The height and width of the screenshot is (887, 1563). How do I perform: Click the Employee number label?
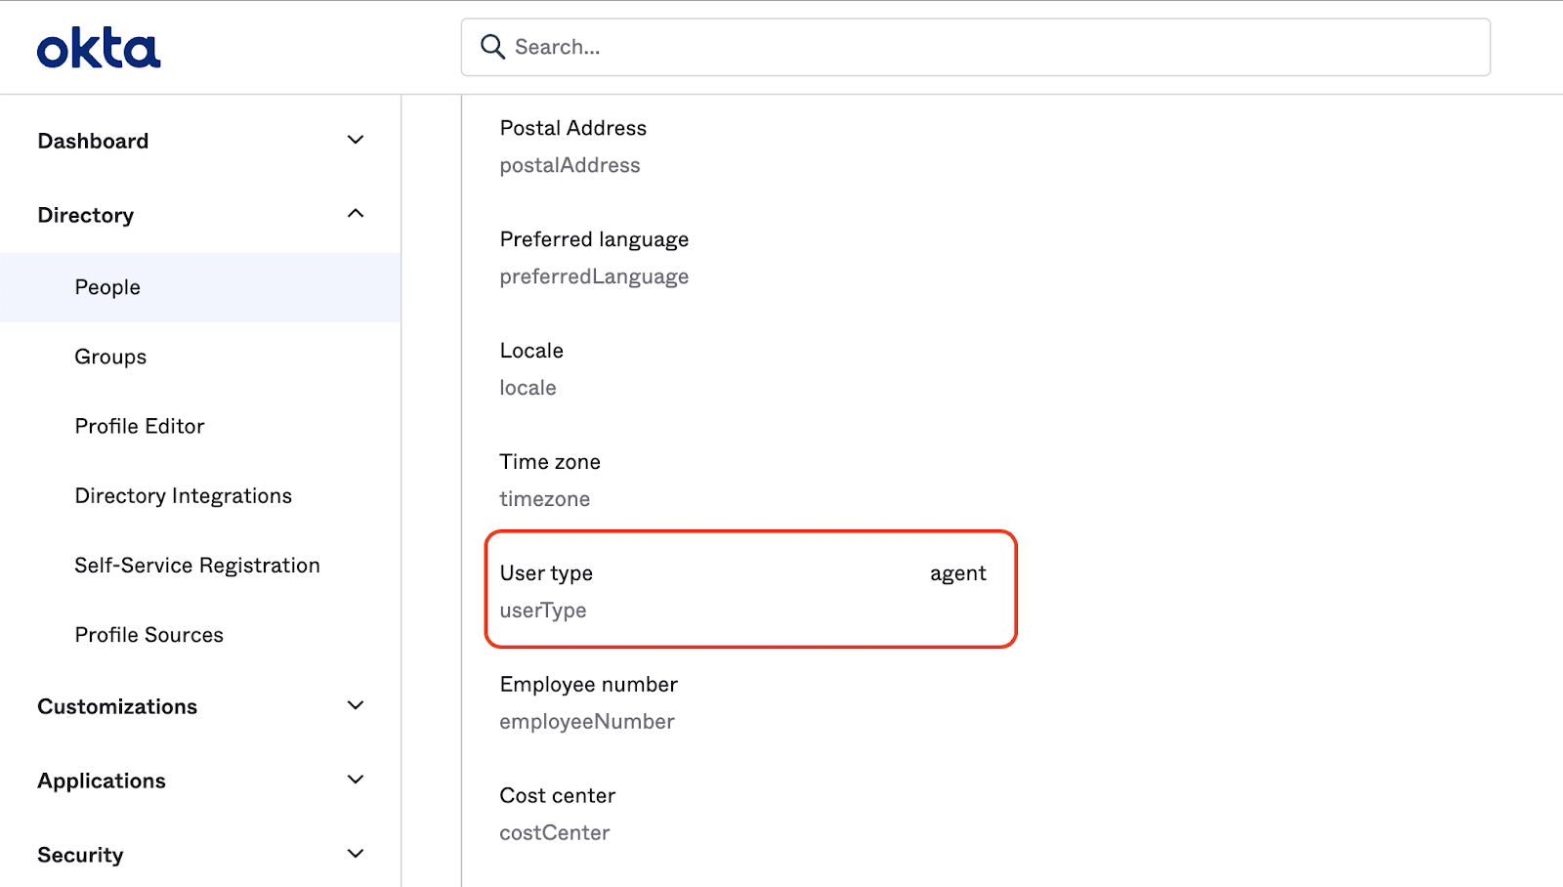589,685
